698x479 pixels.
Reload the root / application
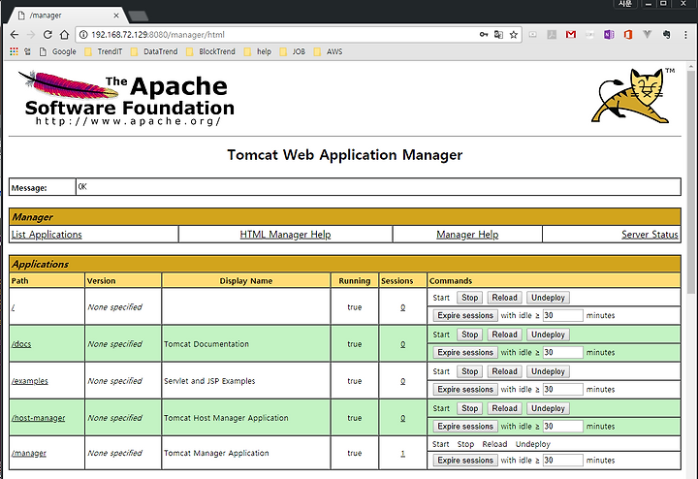[504, 298]
